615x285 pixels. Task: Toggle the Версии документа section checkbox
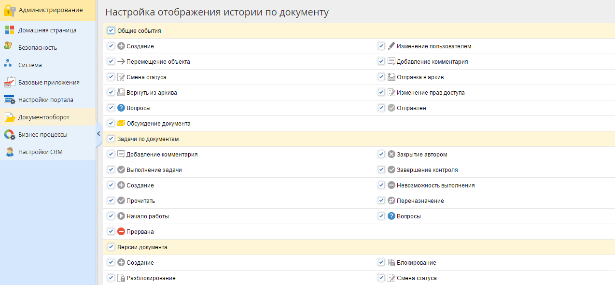(111, 247)
